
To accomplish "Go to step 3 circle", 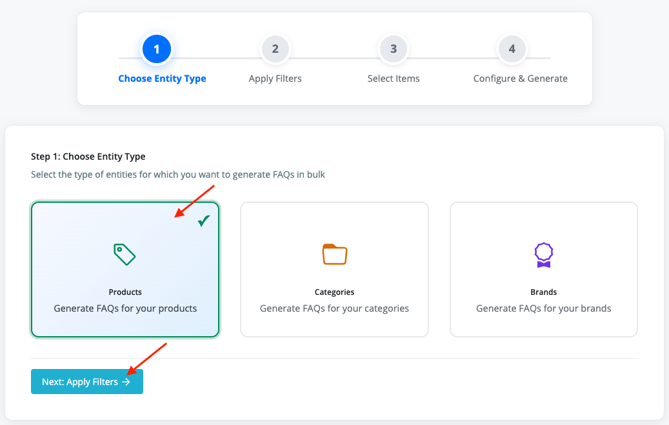I will tap(394, 49).
